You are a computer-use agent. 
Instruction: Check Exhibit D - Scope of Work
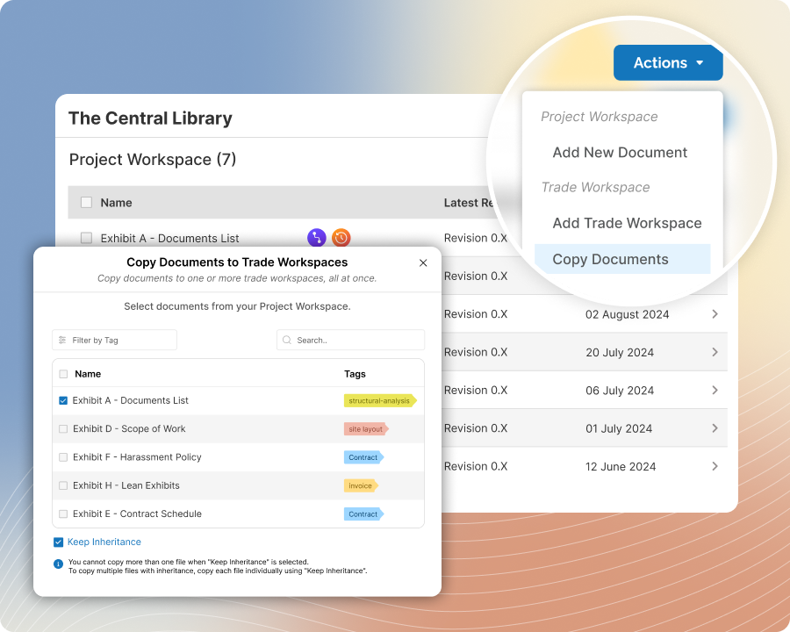(x=63, y=429)
